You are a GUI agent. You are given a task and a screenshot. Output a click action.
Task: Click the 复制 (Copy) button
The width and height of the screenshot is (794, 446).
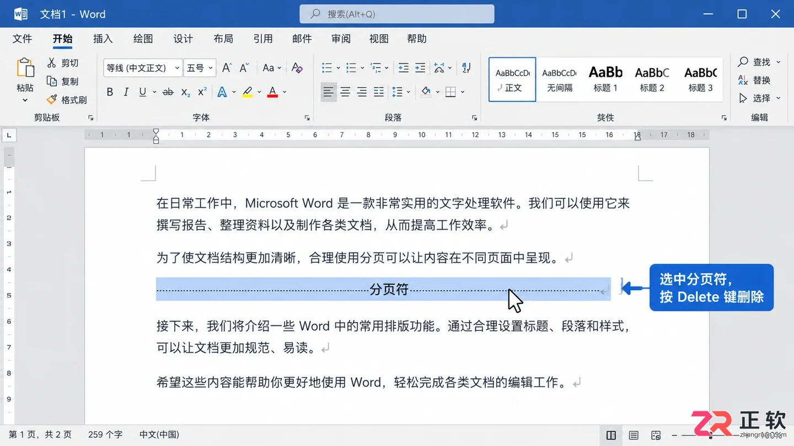(x=63, y=81)
